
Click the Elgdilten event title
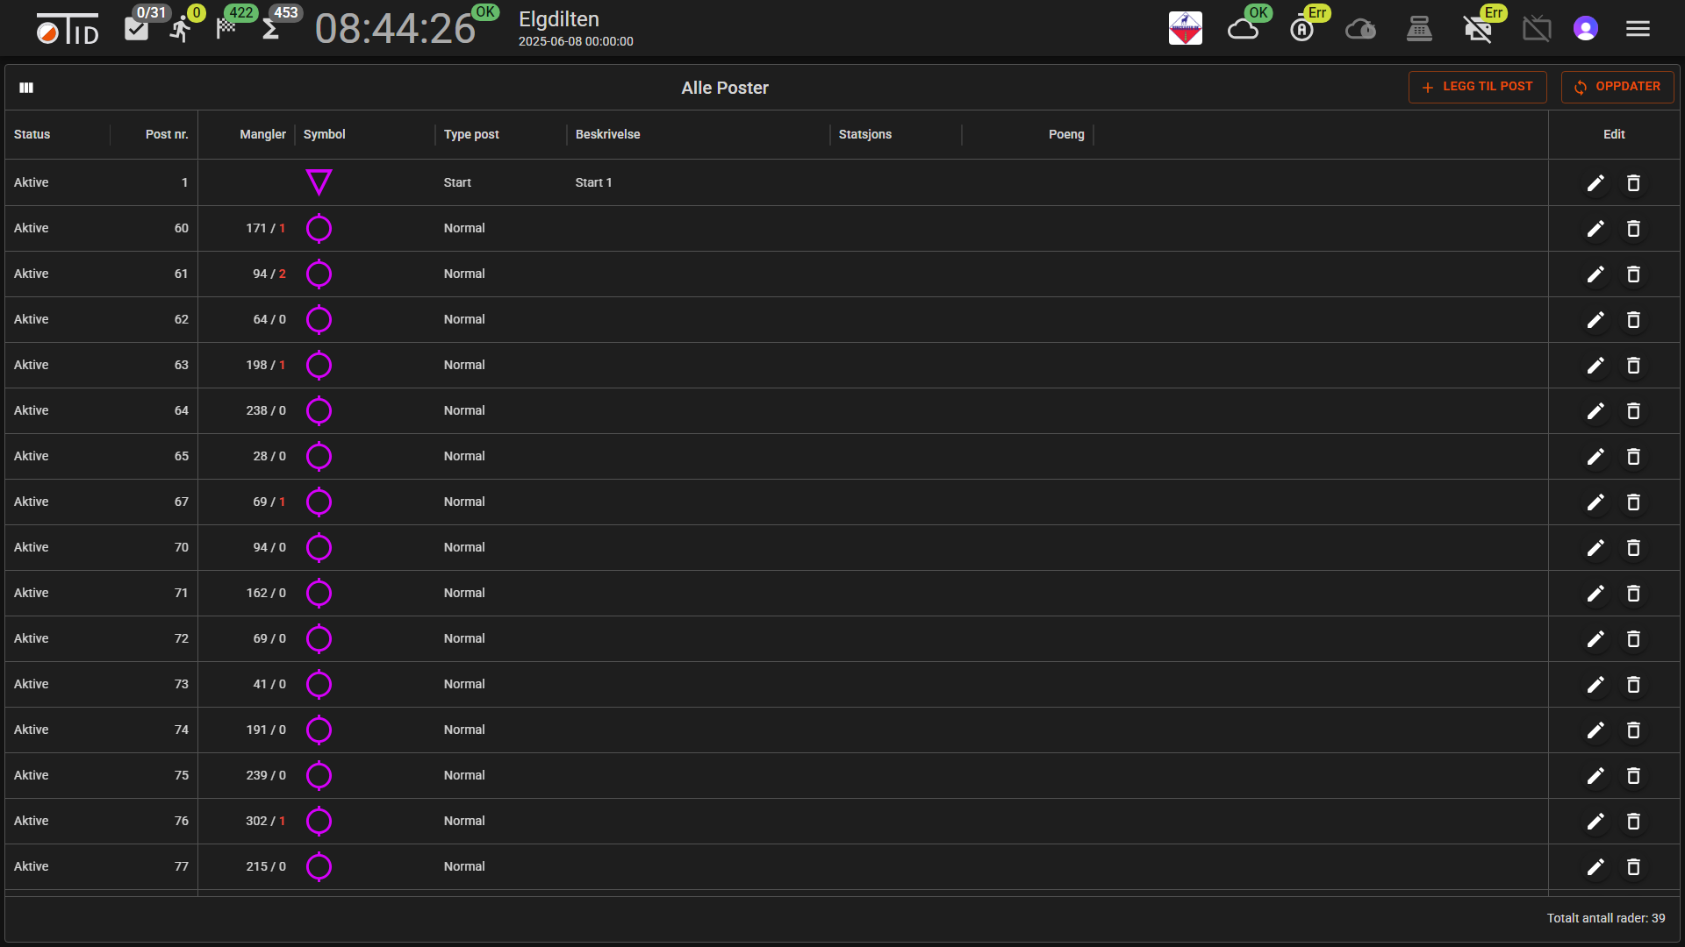tap(559, 19)
